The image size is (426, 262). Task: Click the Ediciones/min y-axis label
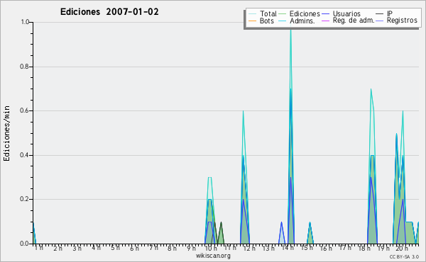coord(6,133)
